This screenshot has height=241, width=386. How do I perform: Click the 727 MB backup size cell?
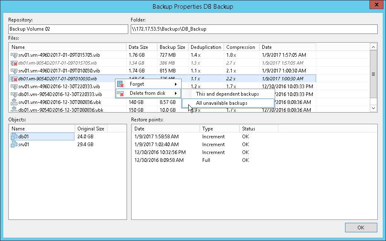pos(168,55)
